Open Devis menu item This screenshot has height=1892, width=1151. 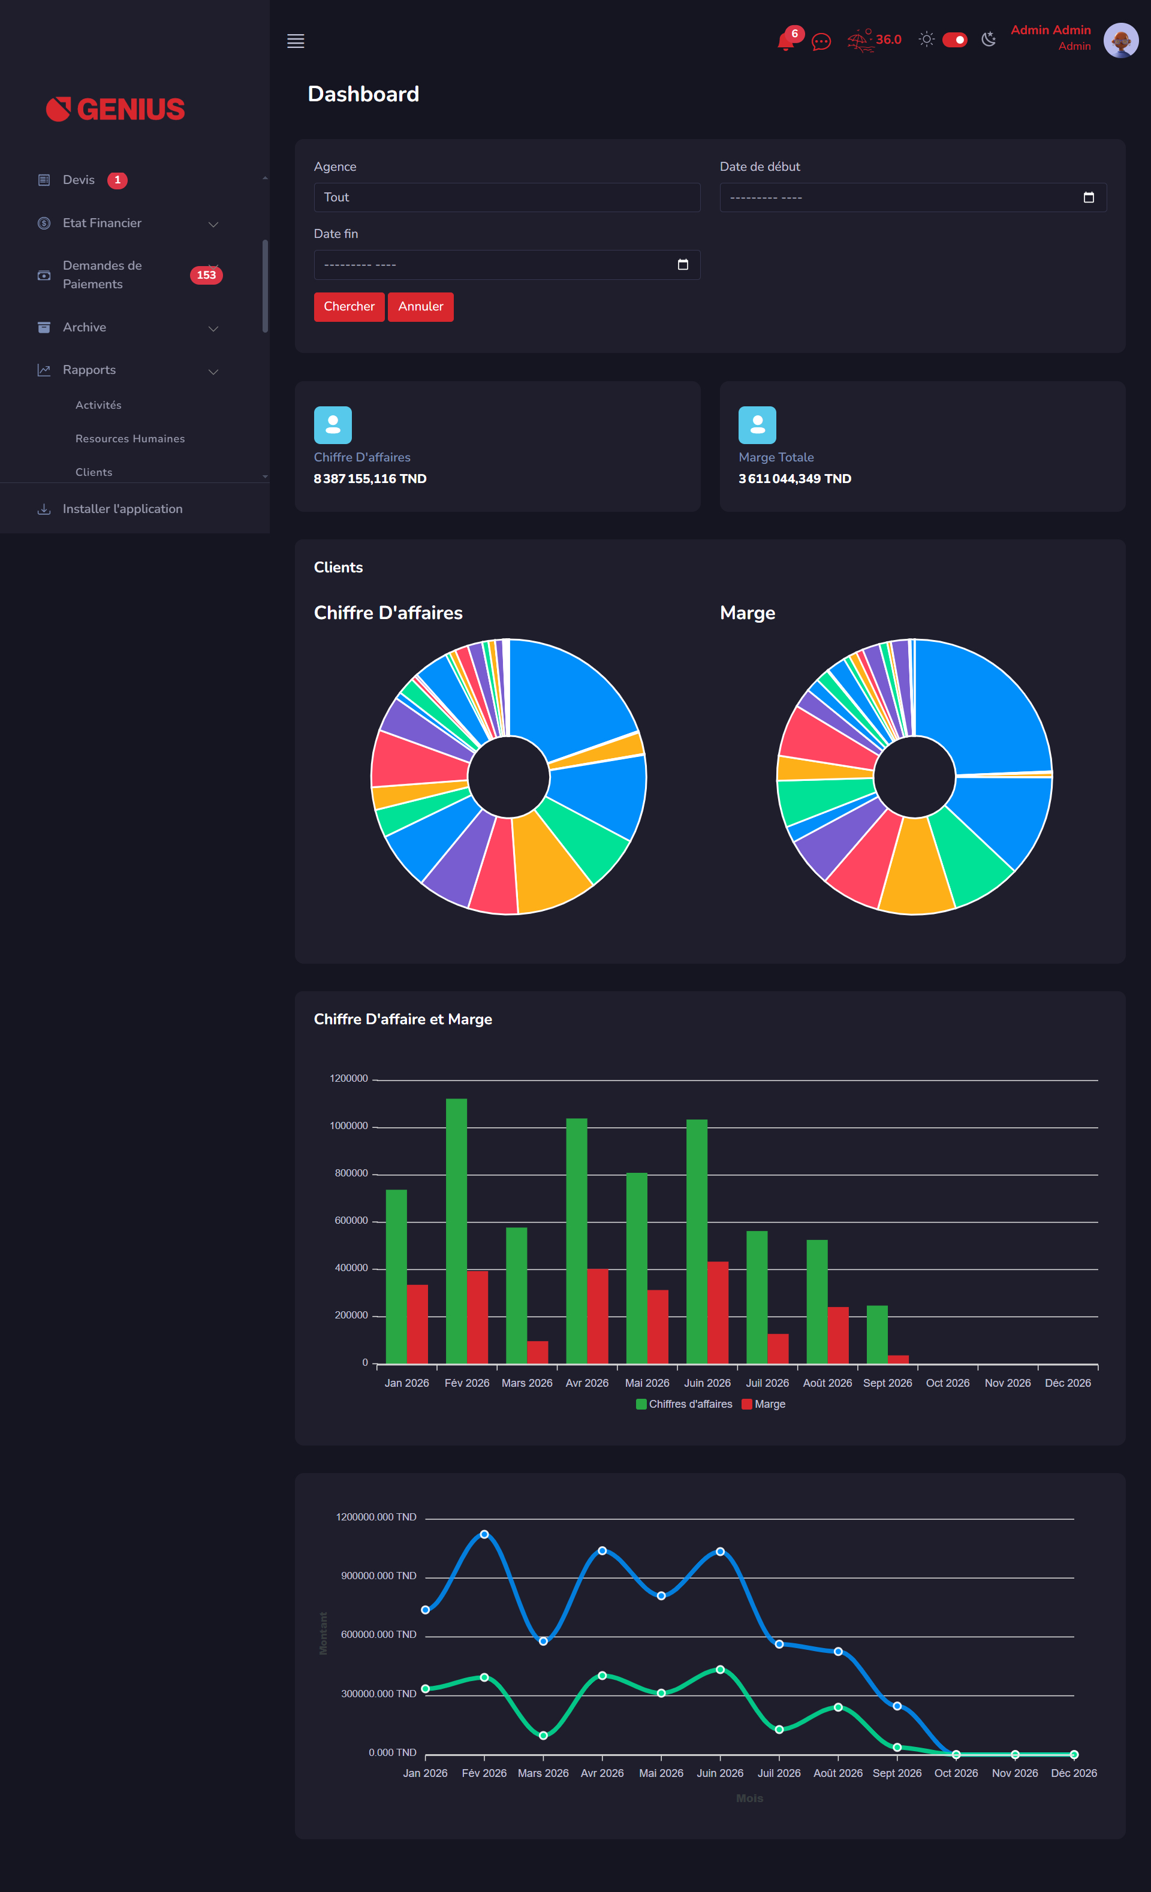point(79,180)
